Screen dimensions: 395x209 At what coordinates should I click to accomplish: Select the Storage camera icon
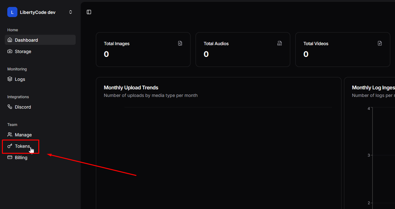coord(10,51)
